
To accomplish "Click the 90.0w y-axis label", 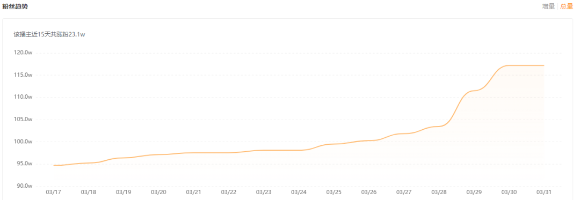I will [24, 186].
